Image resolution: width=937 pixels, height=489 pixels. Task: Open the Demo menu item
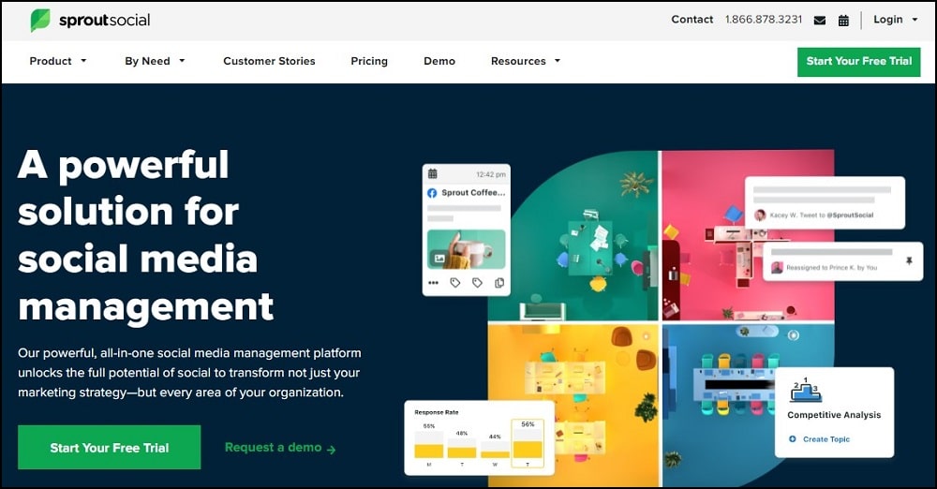[x=439, y=61]
